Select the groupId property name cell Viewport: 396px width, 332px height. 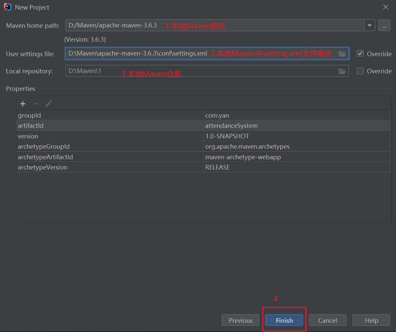click(110, 115)
